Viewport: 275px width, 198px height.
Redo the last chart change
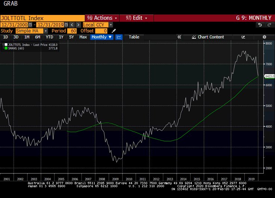click(x=269, y=25)
